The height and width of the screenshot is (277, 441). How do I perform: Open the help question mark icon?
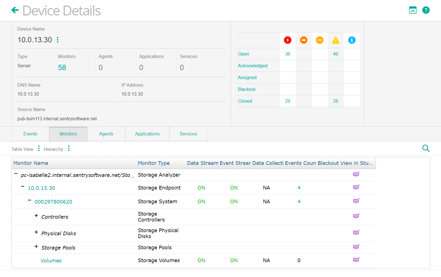426,10
